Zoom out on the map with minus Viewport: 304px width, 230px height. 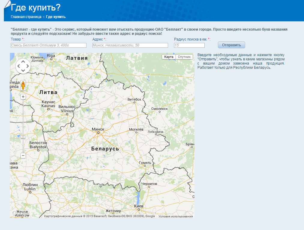tap(23, 156)
